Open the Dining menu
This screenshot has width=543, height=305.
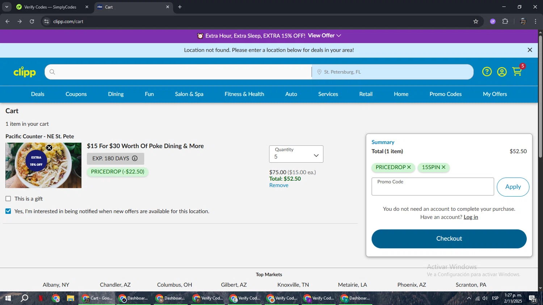[116, 94]
